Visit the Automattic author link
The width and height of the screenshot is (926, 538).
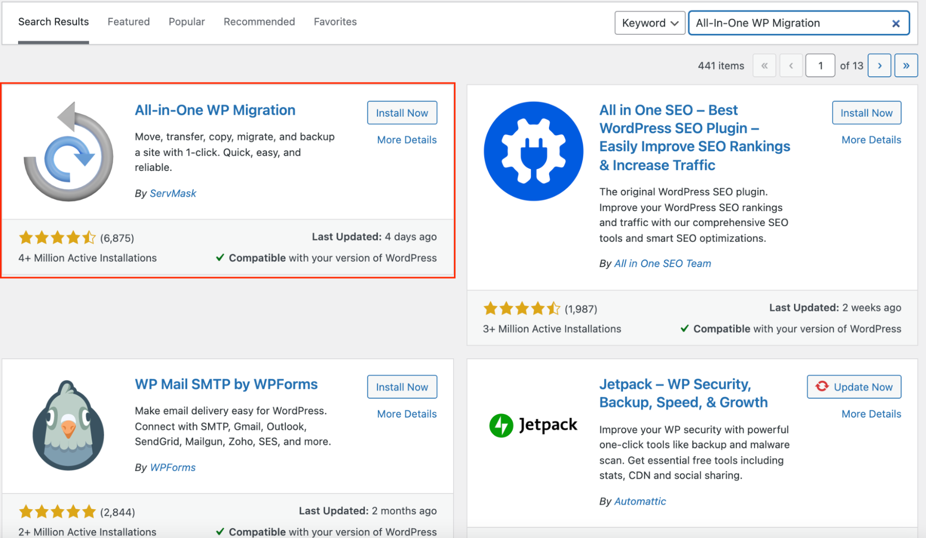tap(640, 501)
